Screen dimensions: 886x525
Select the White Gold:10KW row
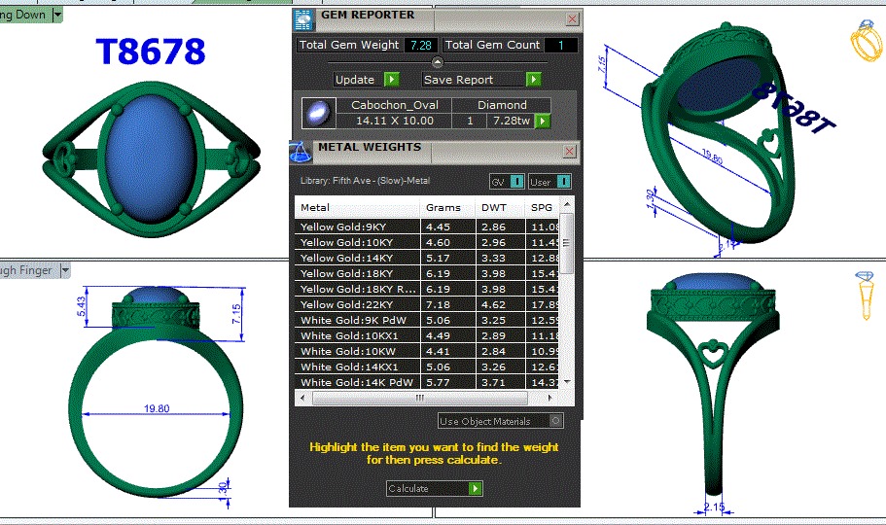click(x=357, y=351)
